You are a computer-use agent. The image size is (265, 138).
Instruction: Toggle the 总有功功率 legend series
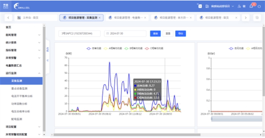(x=93, y=48)
